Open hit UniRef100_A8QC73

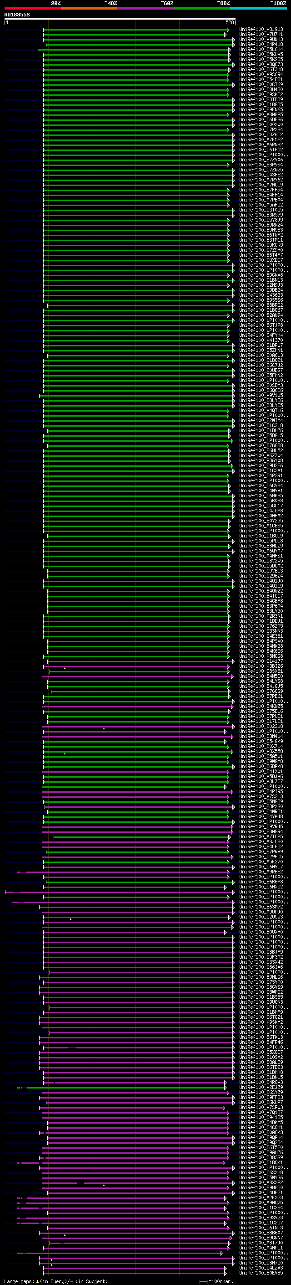261,64
